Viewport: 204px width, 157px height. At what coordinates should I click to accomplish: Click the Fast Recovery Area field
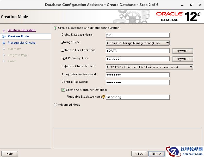(138, 59)
